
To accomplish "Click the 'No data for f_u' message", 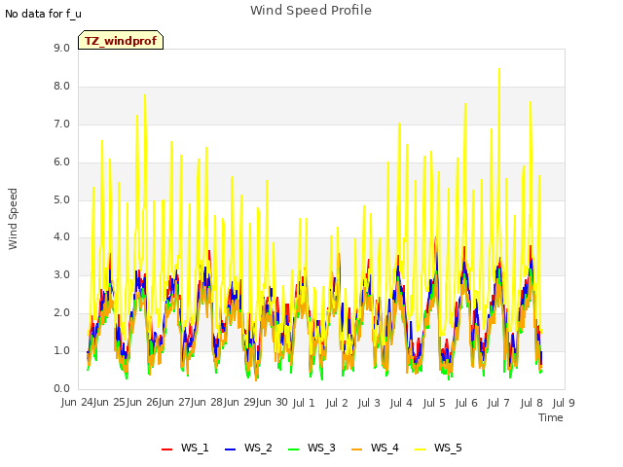I will point(43,14).
